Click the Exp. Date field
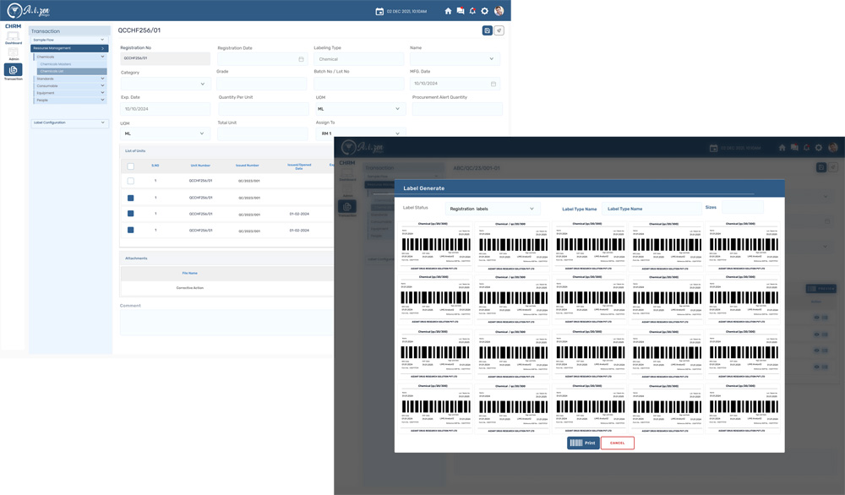Image resolution: width=845 pixels, height=495 pixels. [165, 109]
